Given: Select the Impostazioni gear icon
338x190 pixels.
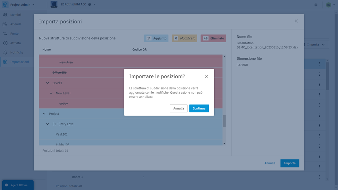Looking at the screenshot, I should tap(5, 62).
